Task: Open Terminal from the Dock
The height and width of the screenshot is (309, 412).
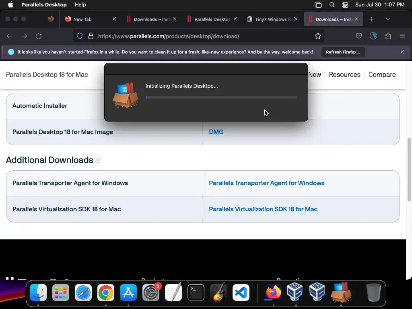Action: pyautogui.click(x=196, y=293)
